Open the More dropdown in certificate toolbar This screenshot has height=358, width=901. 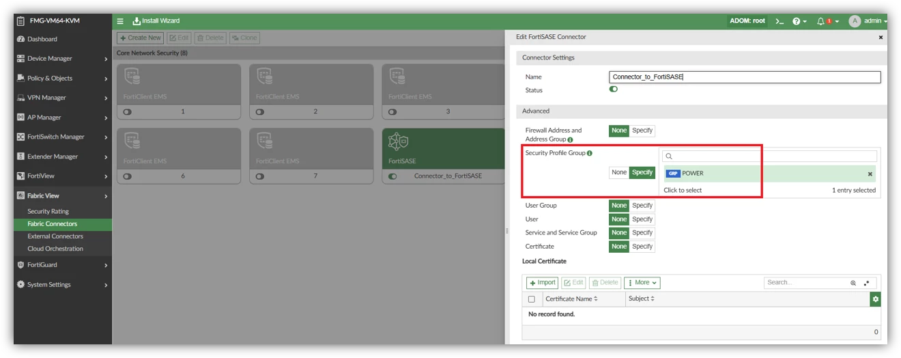coord(642,283)
